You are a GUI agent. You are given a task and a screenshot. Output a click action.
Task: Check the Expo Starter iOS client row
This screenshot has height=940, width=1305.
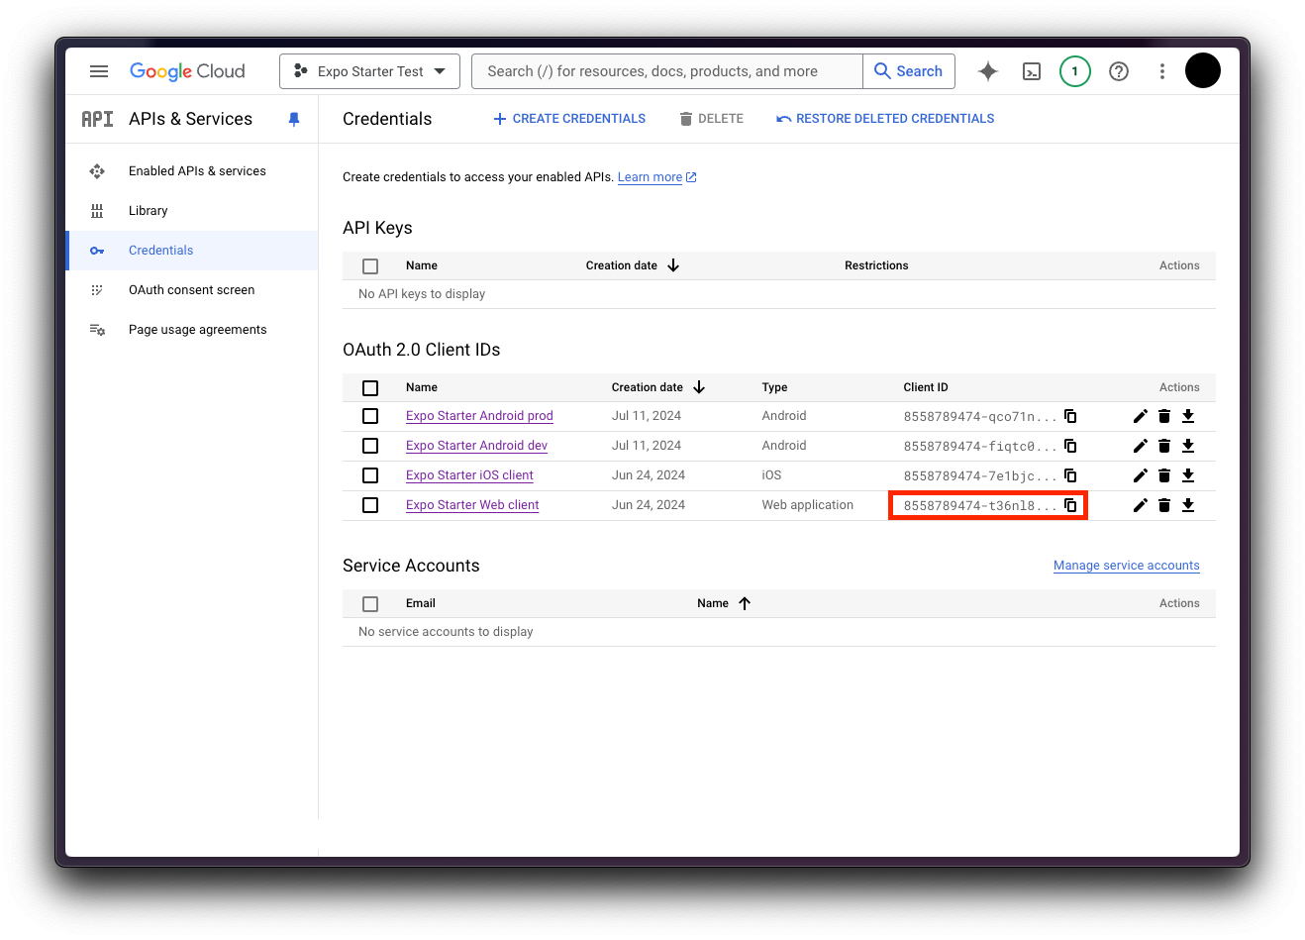coord(370,475)
